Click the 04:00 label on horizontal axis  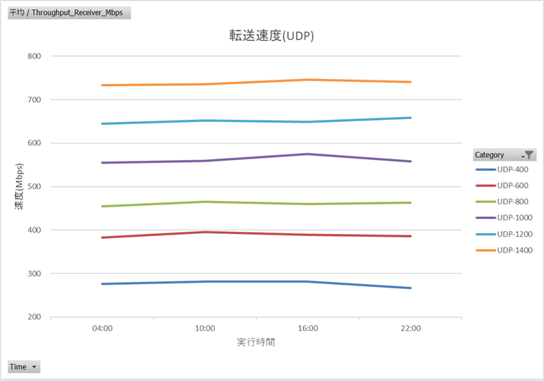point(102,329)
